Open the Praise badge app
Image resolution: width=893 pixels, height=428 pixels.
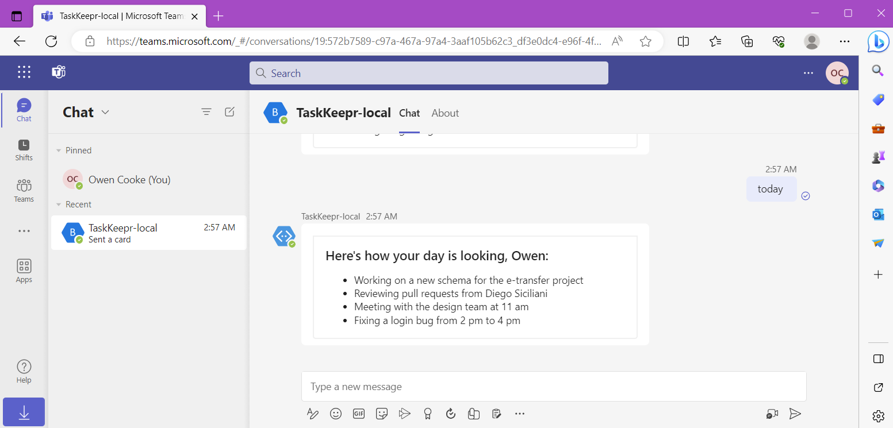pyautogui.click(x=427, y=414)
